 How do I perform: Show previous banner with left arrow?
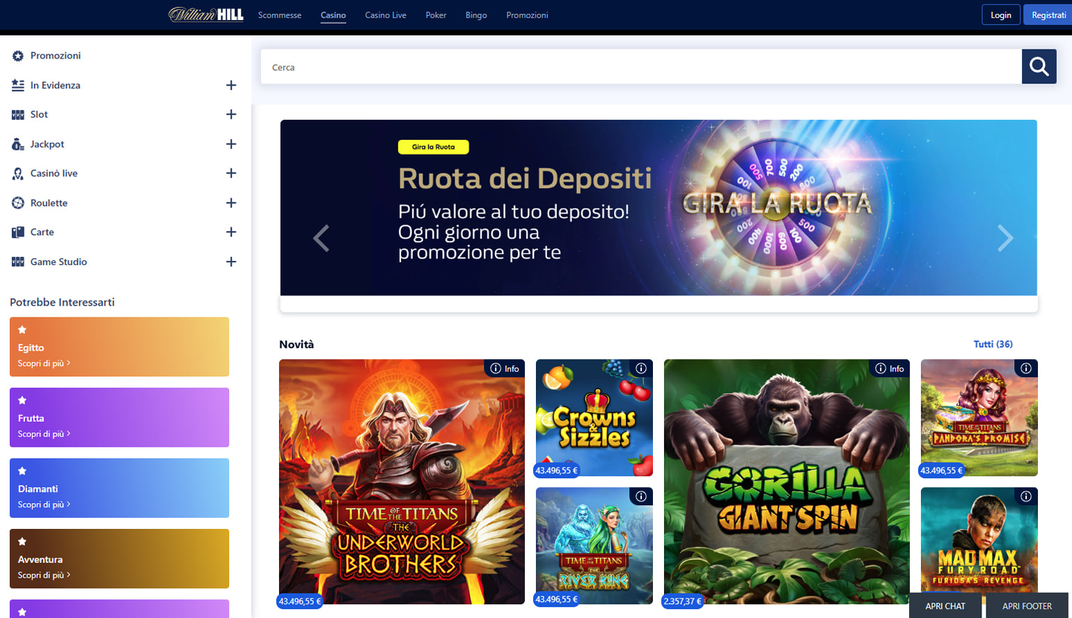click(321, 238)
